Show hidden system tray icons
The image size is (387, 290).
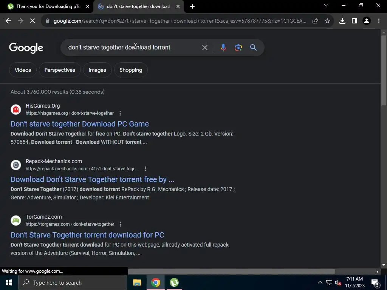320,282
